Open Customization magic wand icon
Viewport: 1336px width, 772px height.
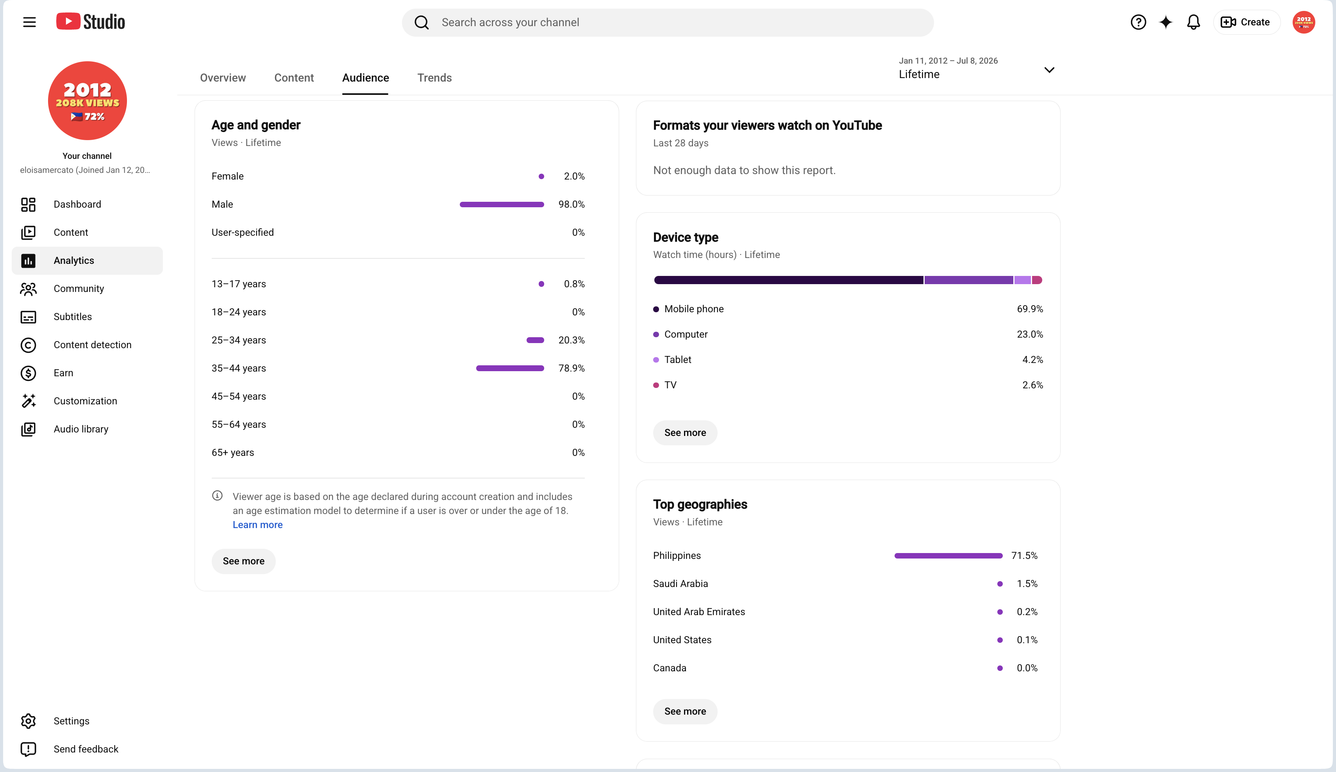click(x=28, y=401)
